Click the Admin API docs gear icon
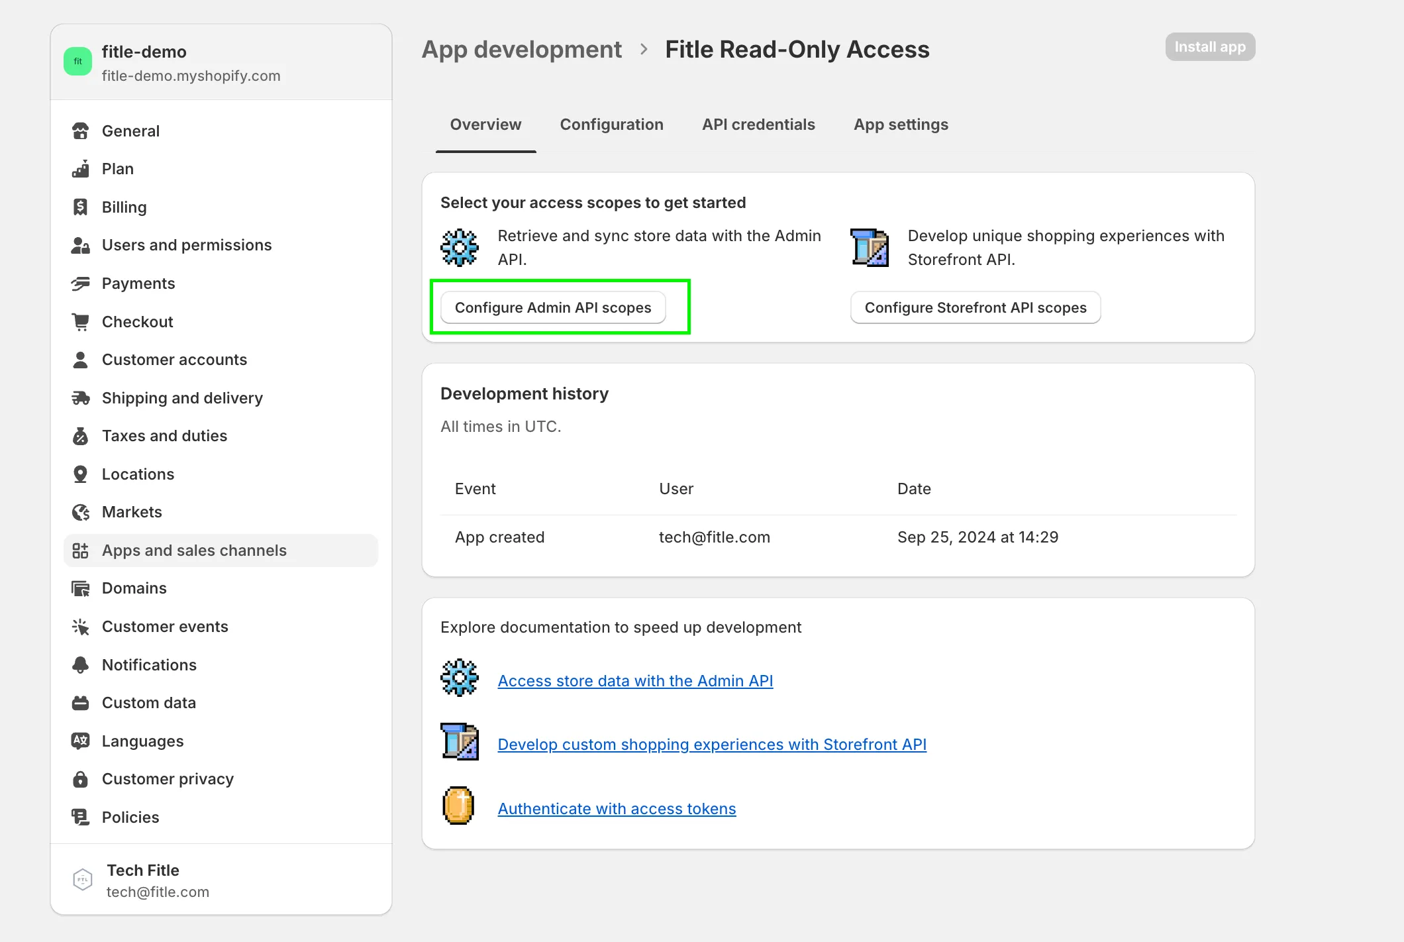 pos(459,678)
